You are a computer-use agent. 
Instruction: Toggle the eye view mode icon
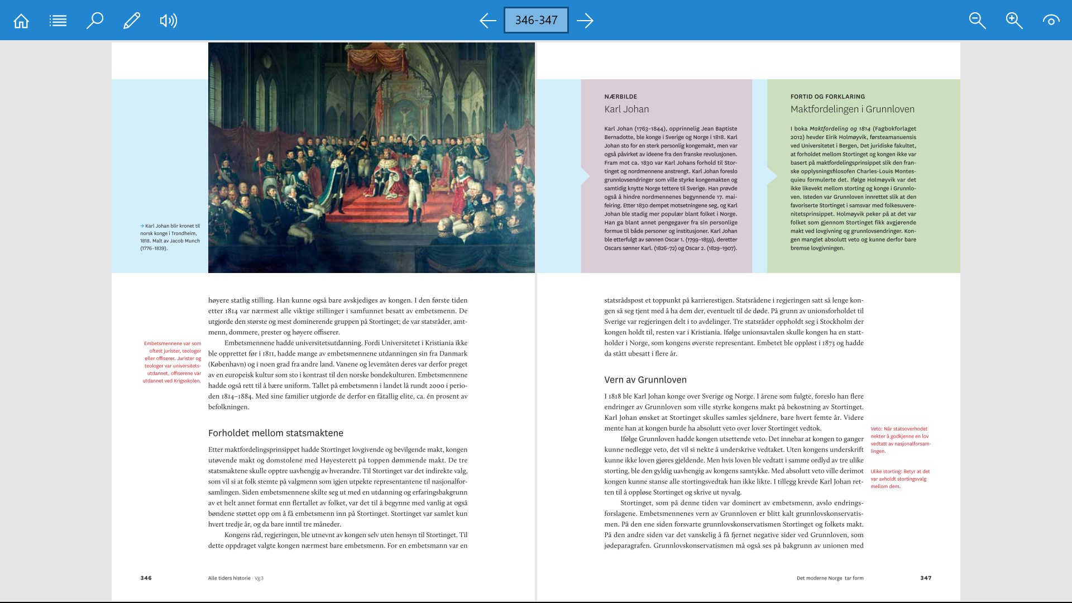pyautogui.click(x=1051, y=21)
